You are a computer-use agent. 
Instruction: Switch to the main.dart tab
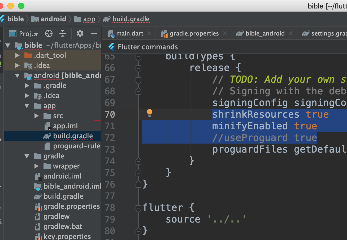[129, 34]
